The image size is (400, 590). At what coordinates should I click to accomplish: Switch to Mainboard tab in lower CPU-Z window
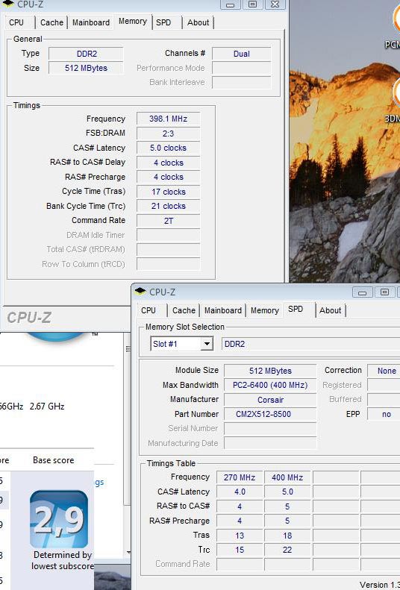point(223,310)
